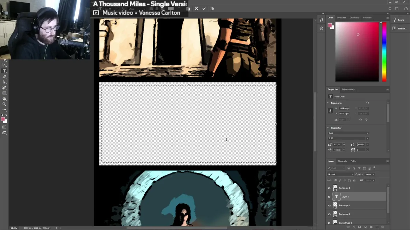
Task: Open the leading (Auto) dropdown
Action: click(x=367, y=144)
